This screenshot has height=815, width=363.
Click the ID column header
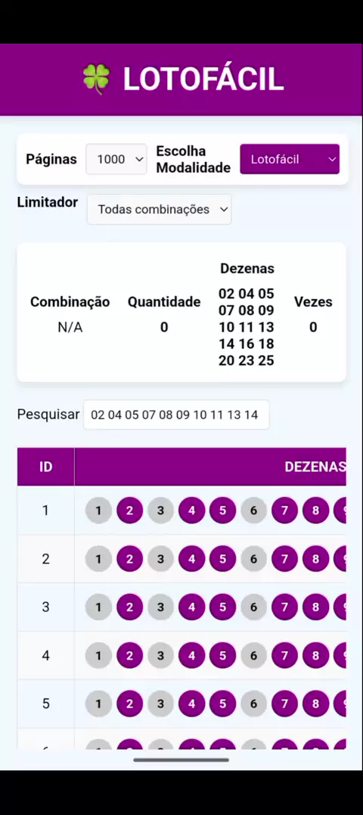point(45,467)
